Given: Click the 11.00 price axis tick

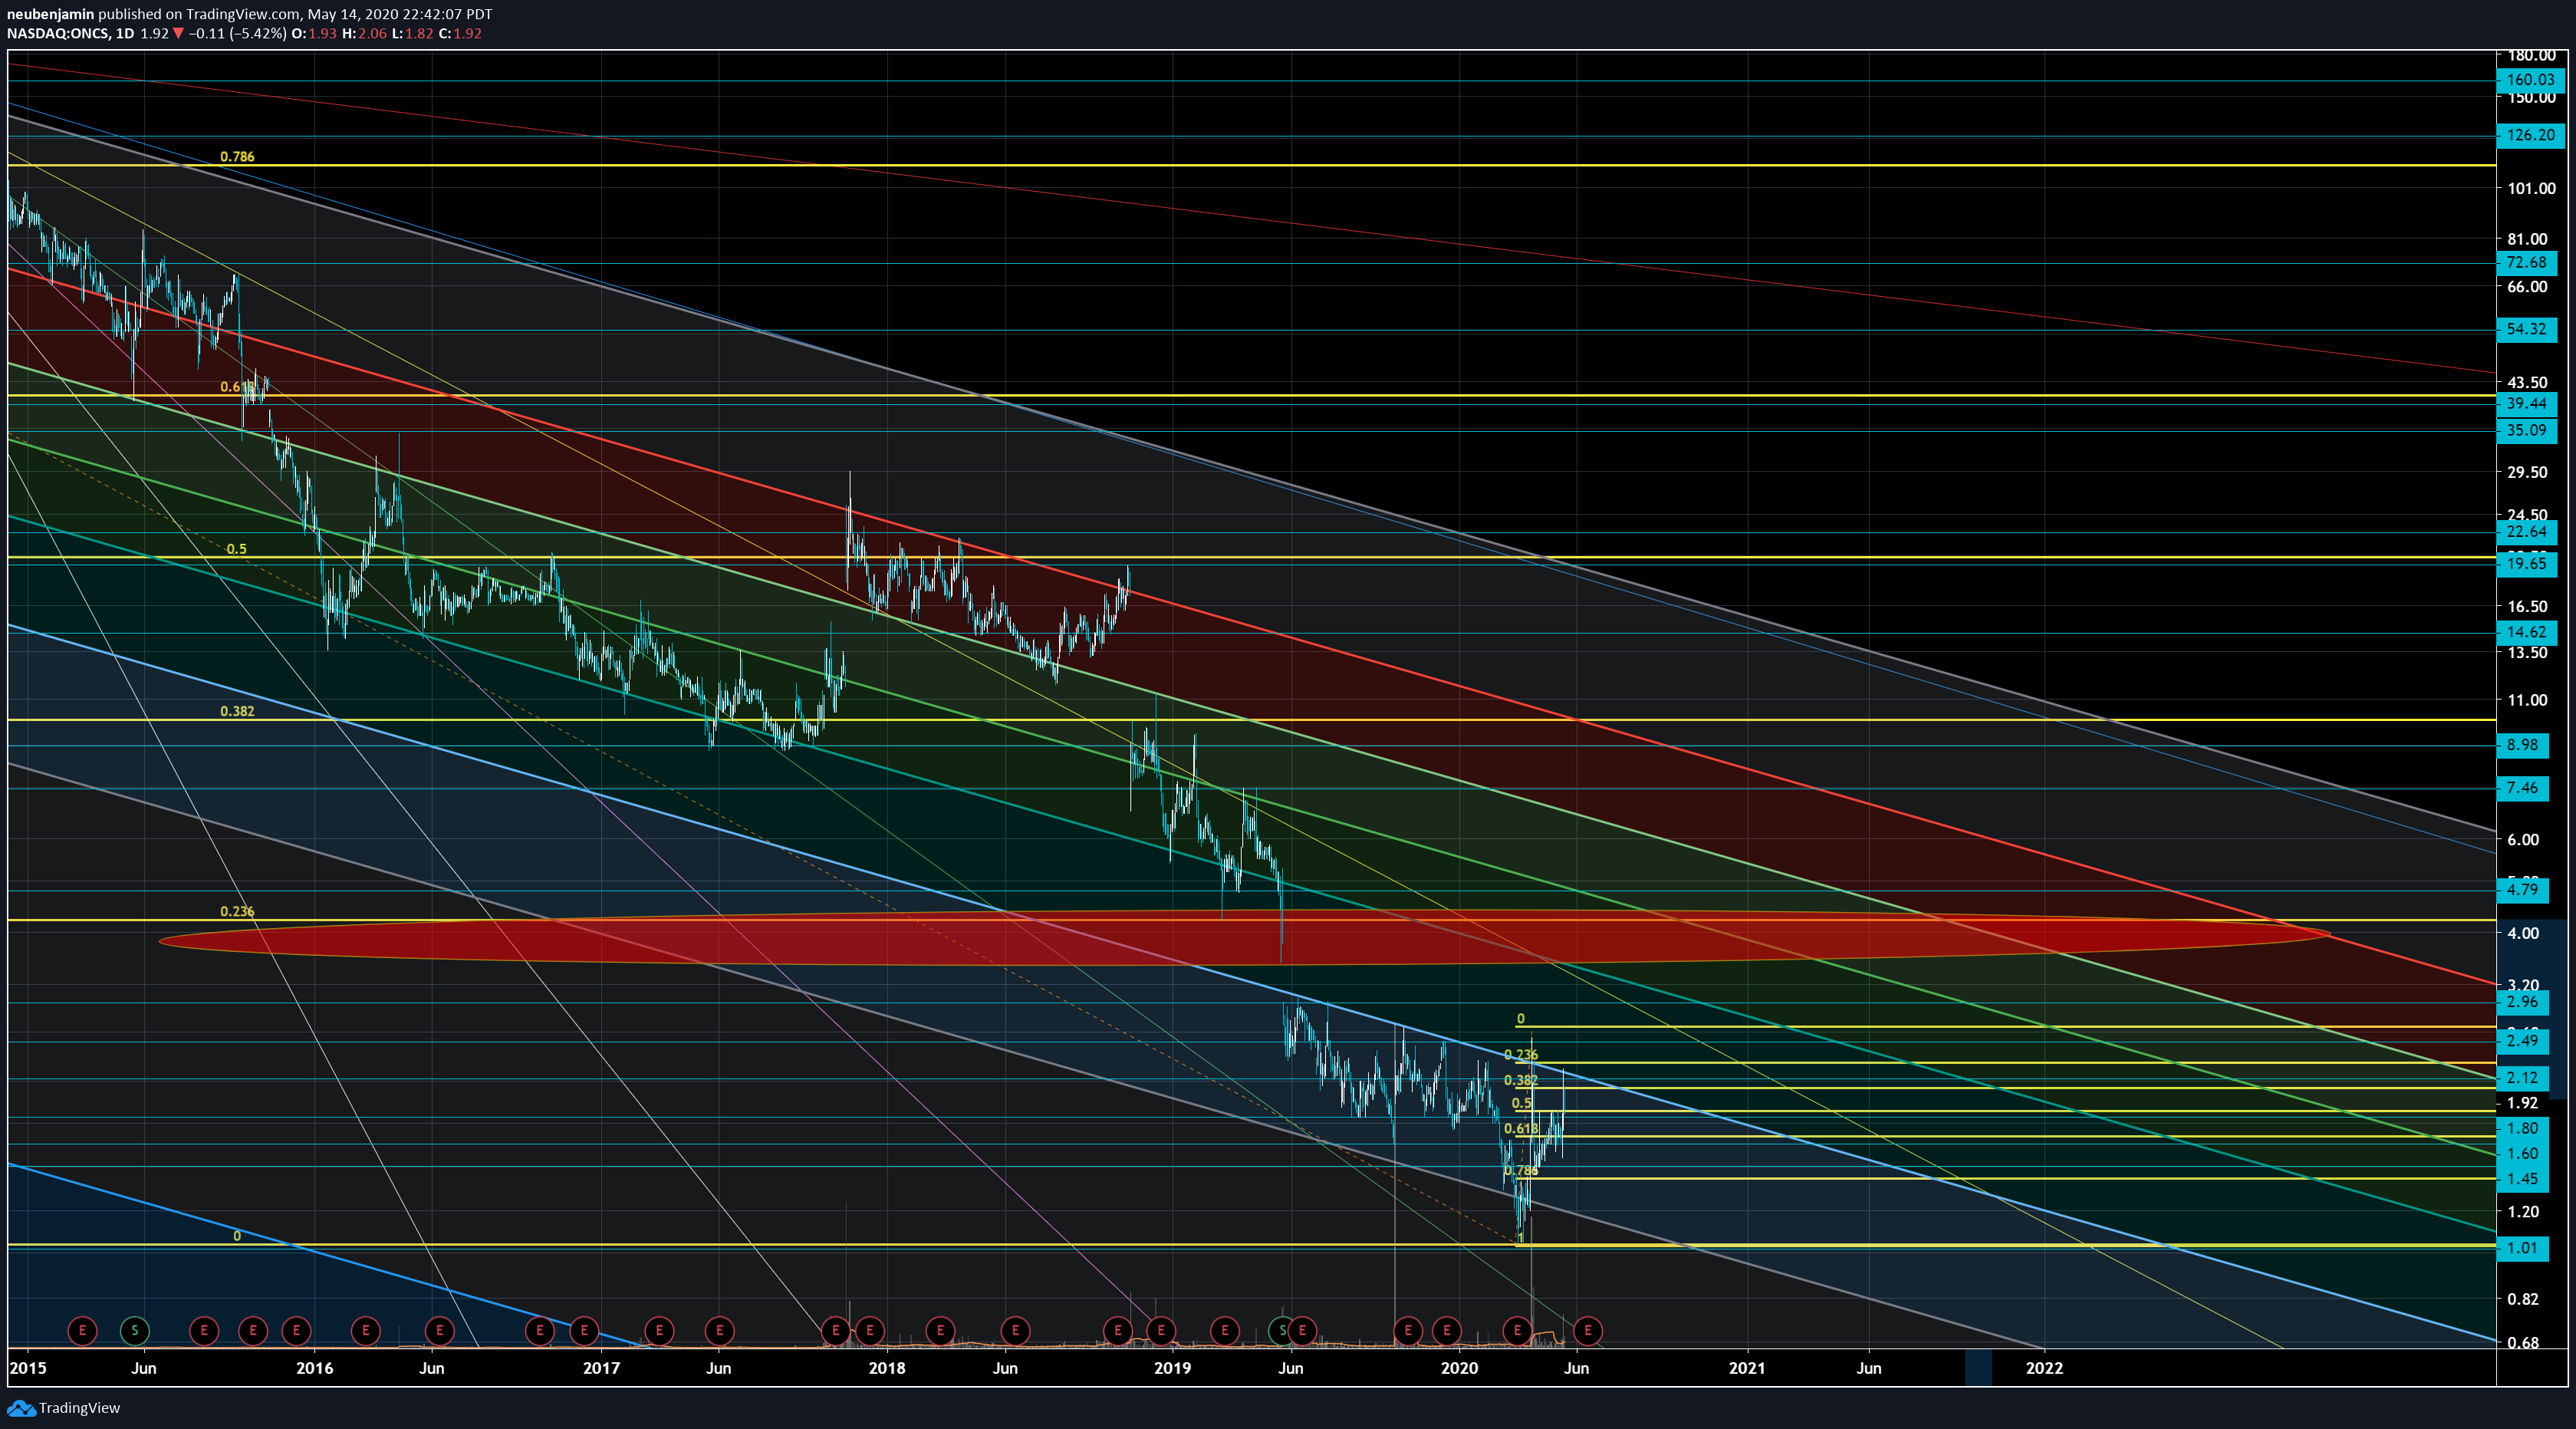Looking at the screenshot, I should pyautogui.click(x=2527, y=700).
